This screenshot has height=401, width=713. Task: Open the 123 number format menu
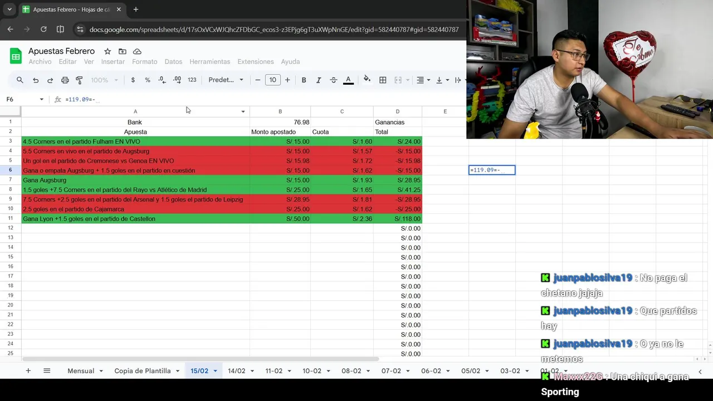(x=192, y=80)
